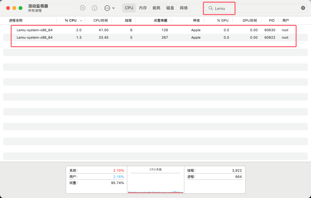The width and height of the screenshot is (311, 198).
Task: Click the 闲置 95.74% statistic
Action: [x=97, y=183]
